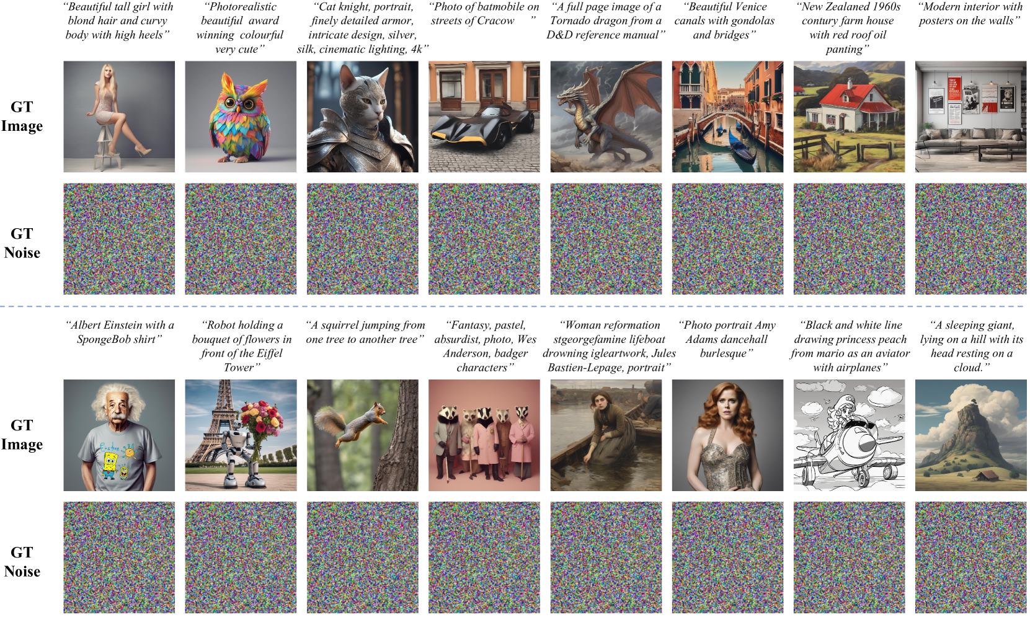Viewport: 1030px width, 617px height.
Task: Select the noise image under the sleeping giant hill
Action: point(971,557)
